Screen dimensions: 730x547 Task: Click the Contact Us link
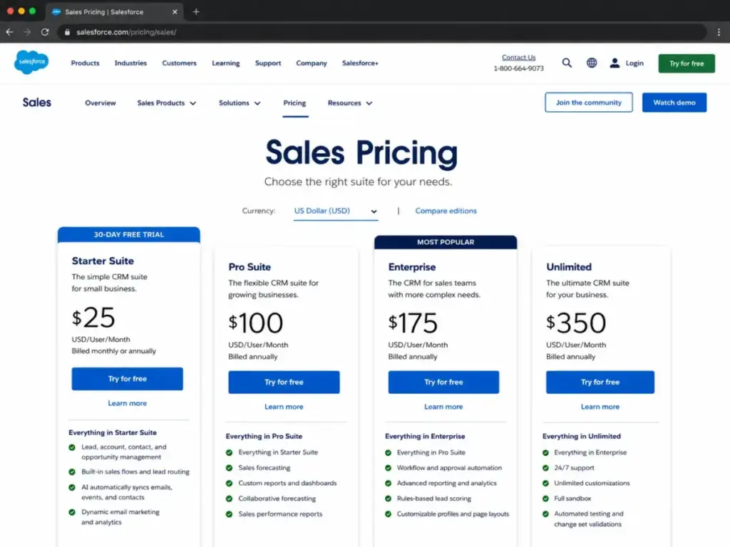pos(519,57)
